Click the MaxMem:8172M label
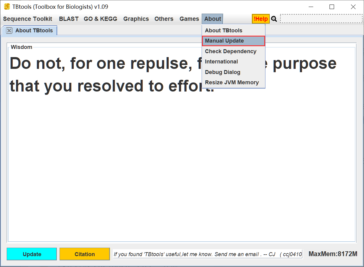 tap(333, 254)
